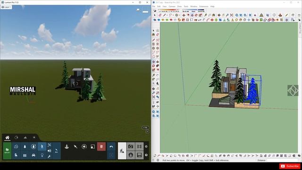Select the Move tool in top toolbar
Screen dimensions: 302x170
(192, 15)
